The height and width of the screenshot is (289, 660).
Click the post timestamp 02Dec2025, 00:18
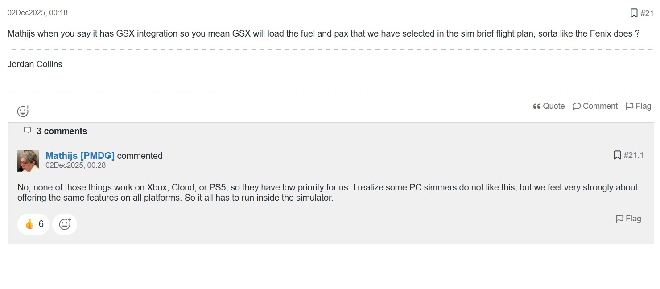click(x=37, y=12)
